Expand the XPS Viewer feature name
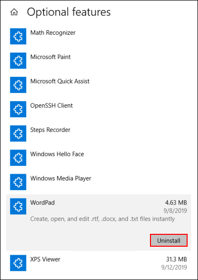Image resolution: width=198 pixels, height=280 pixels. pos(45,259)
